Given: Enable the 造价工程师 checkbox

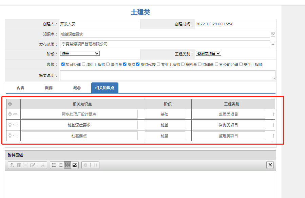Looking at the screenshot, I should click(x=84, y=64).
